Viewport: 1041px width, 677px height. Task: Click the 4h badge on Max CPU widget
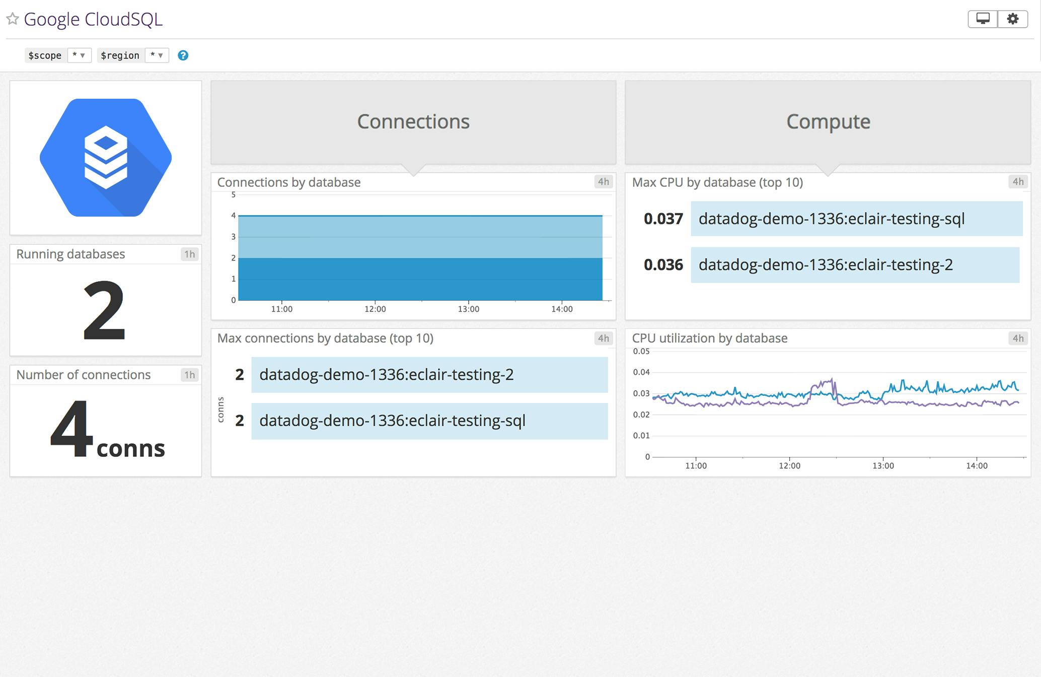[1018, 182]
